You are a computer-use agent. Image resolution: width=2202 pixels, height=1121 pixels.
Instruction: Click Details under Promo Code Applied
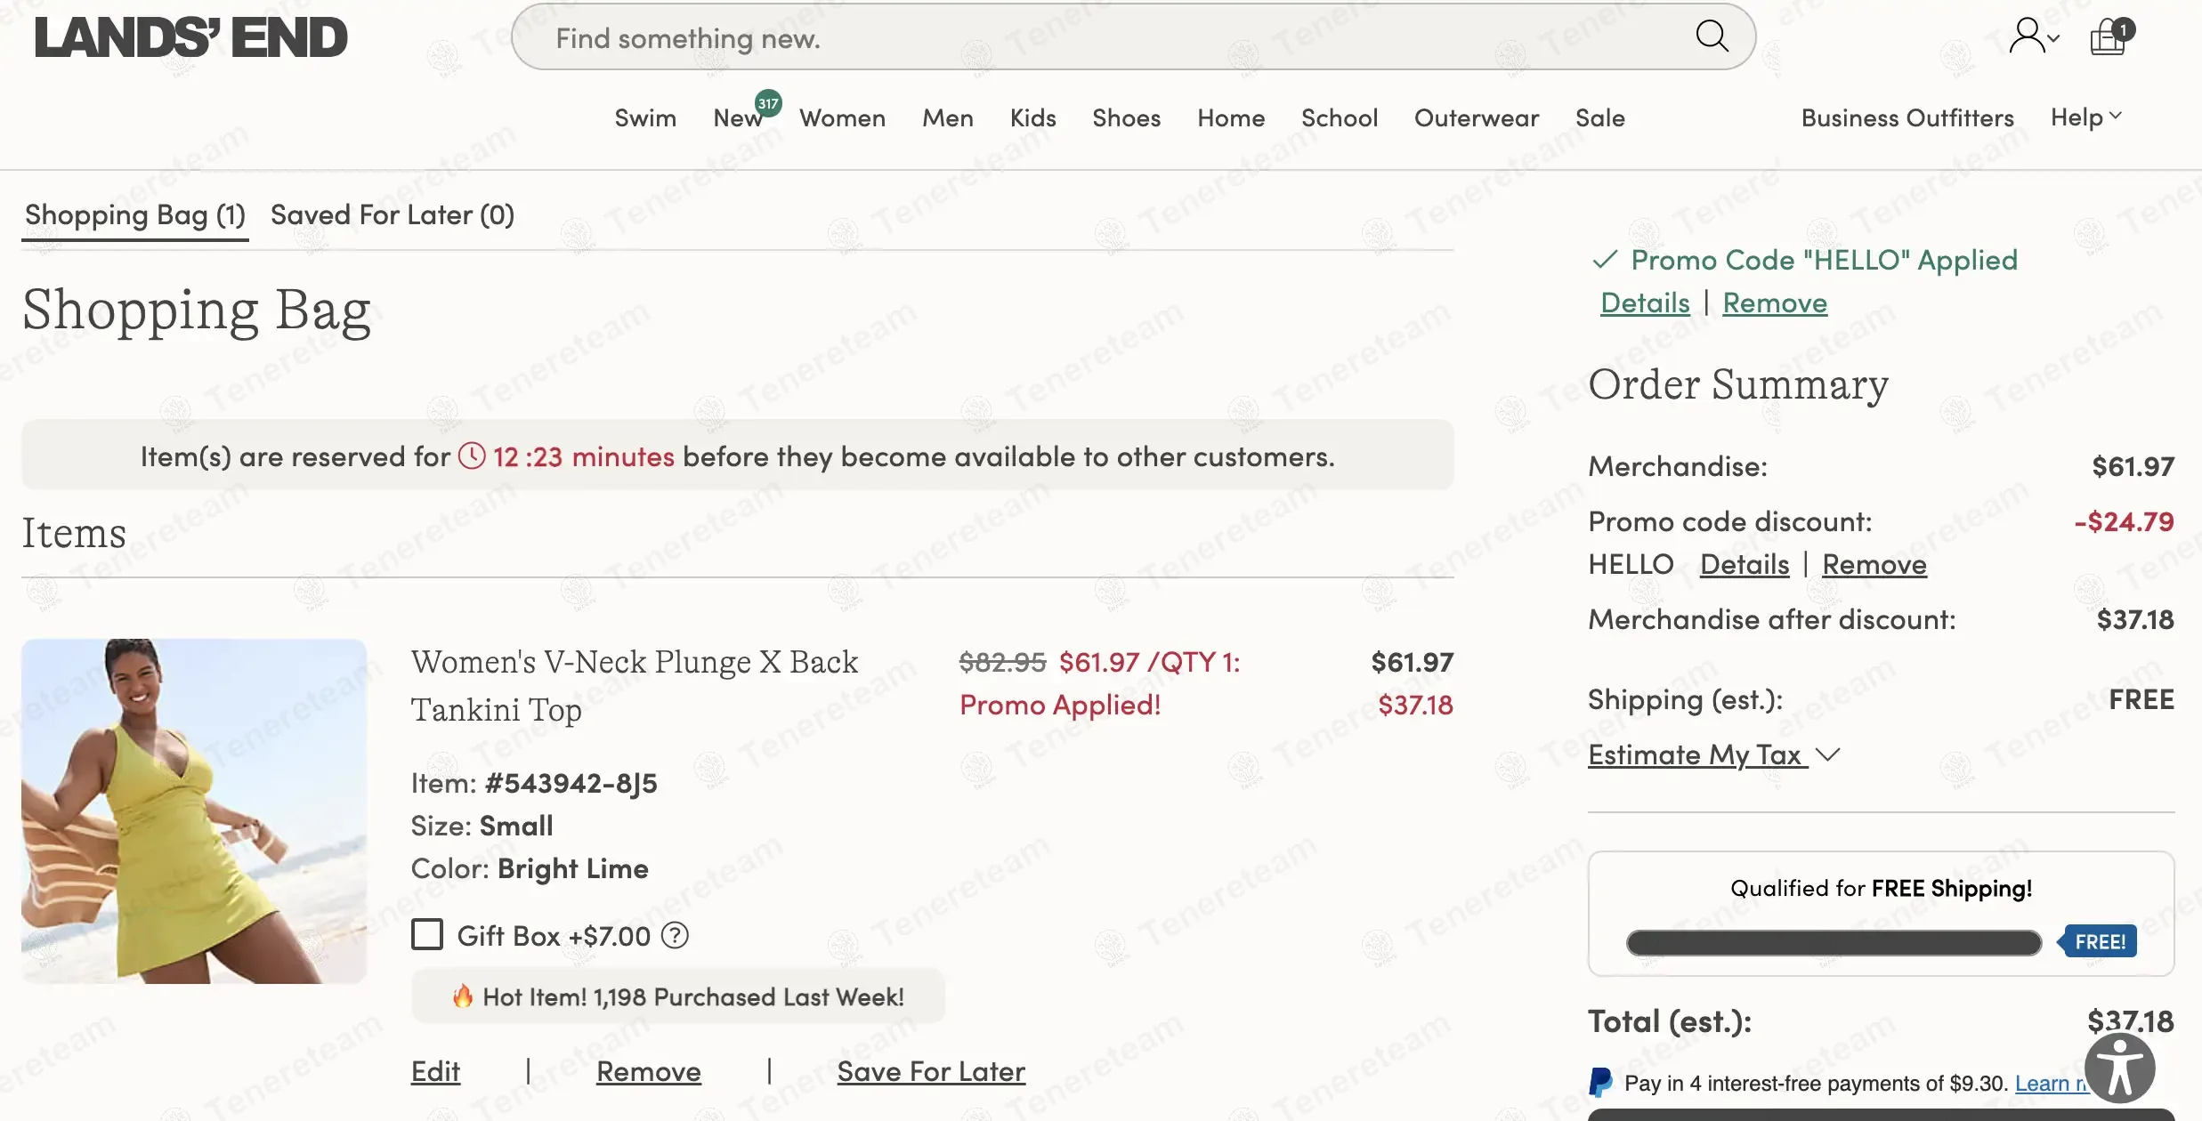[1645, 302]
